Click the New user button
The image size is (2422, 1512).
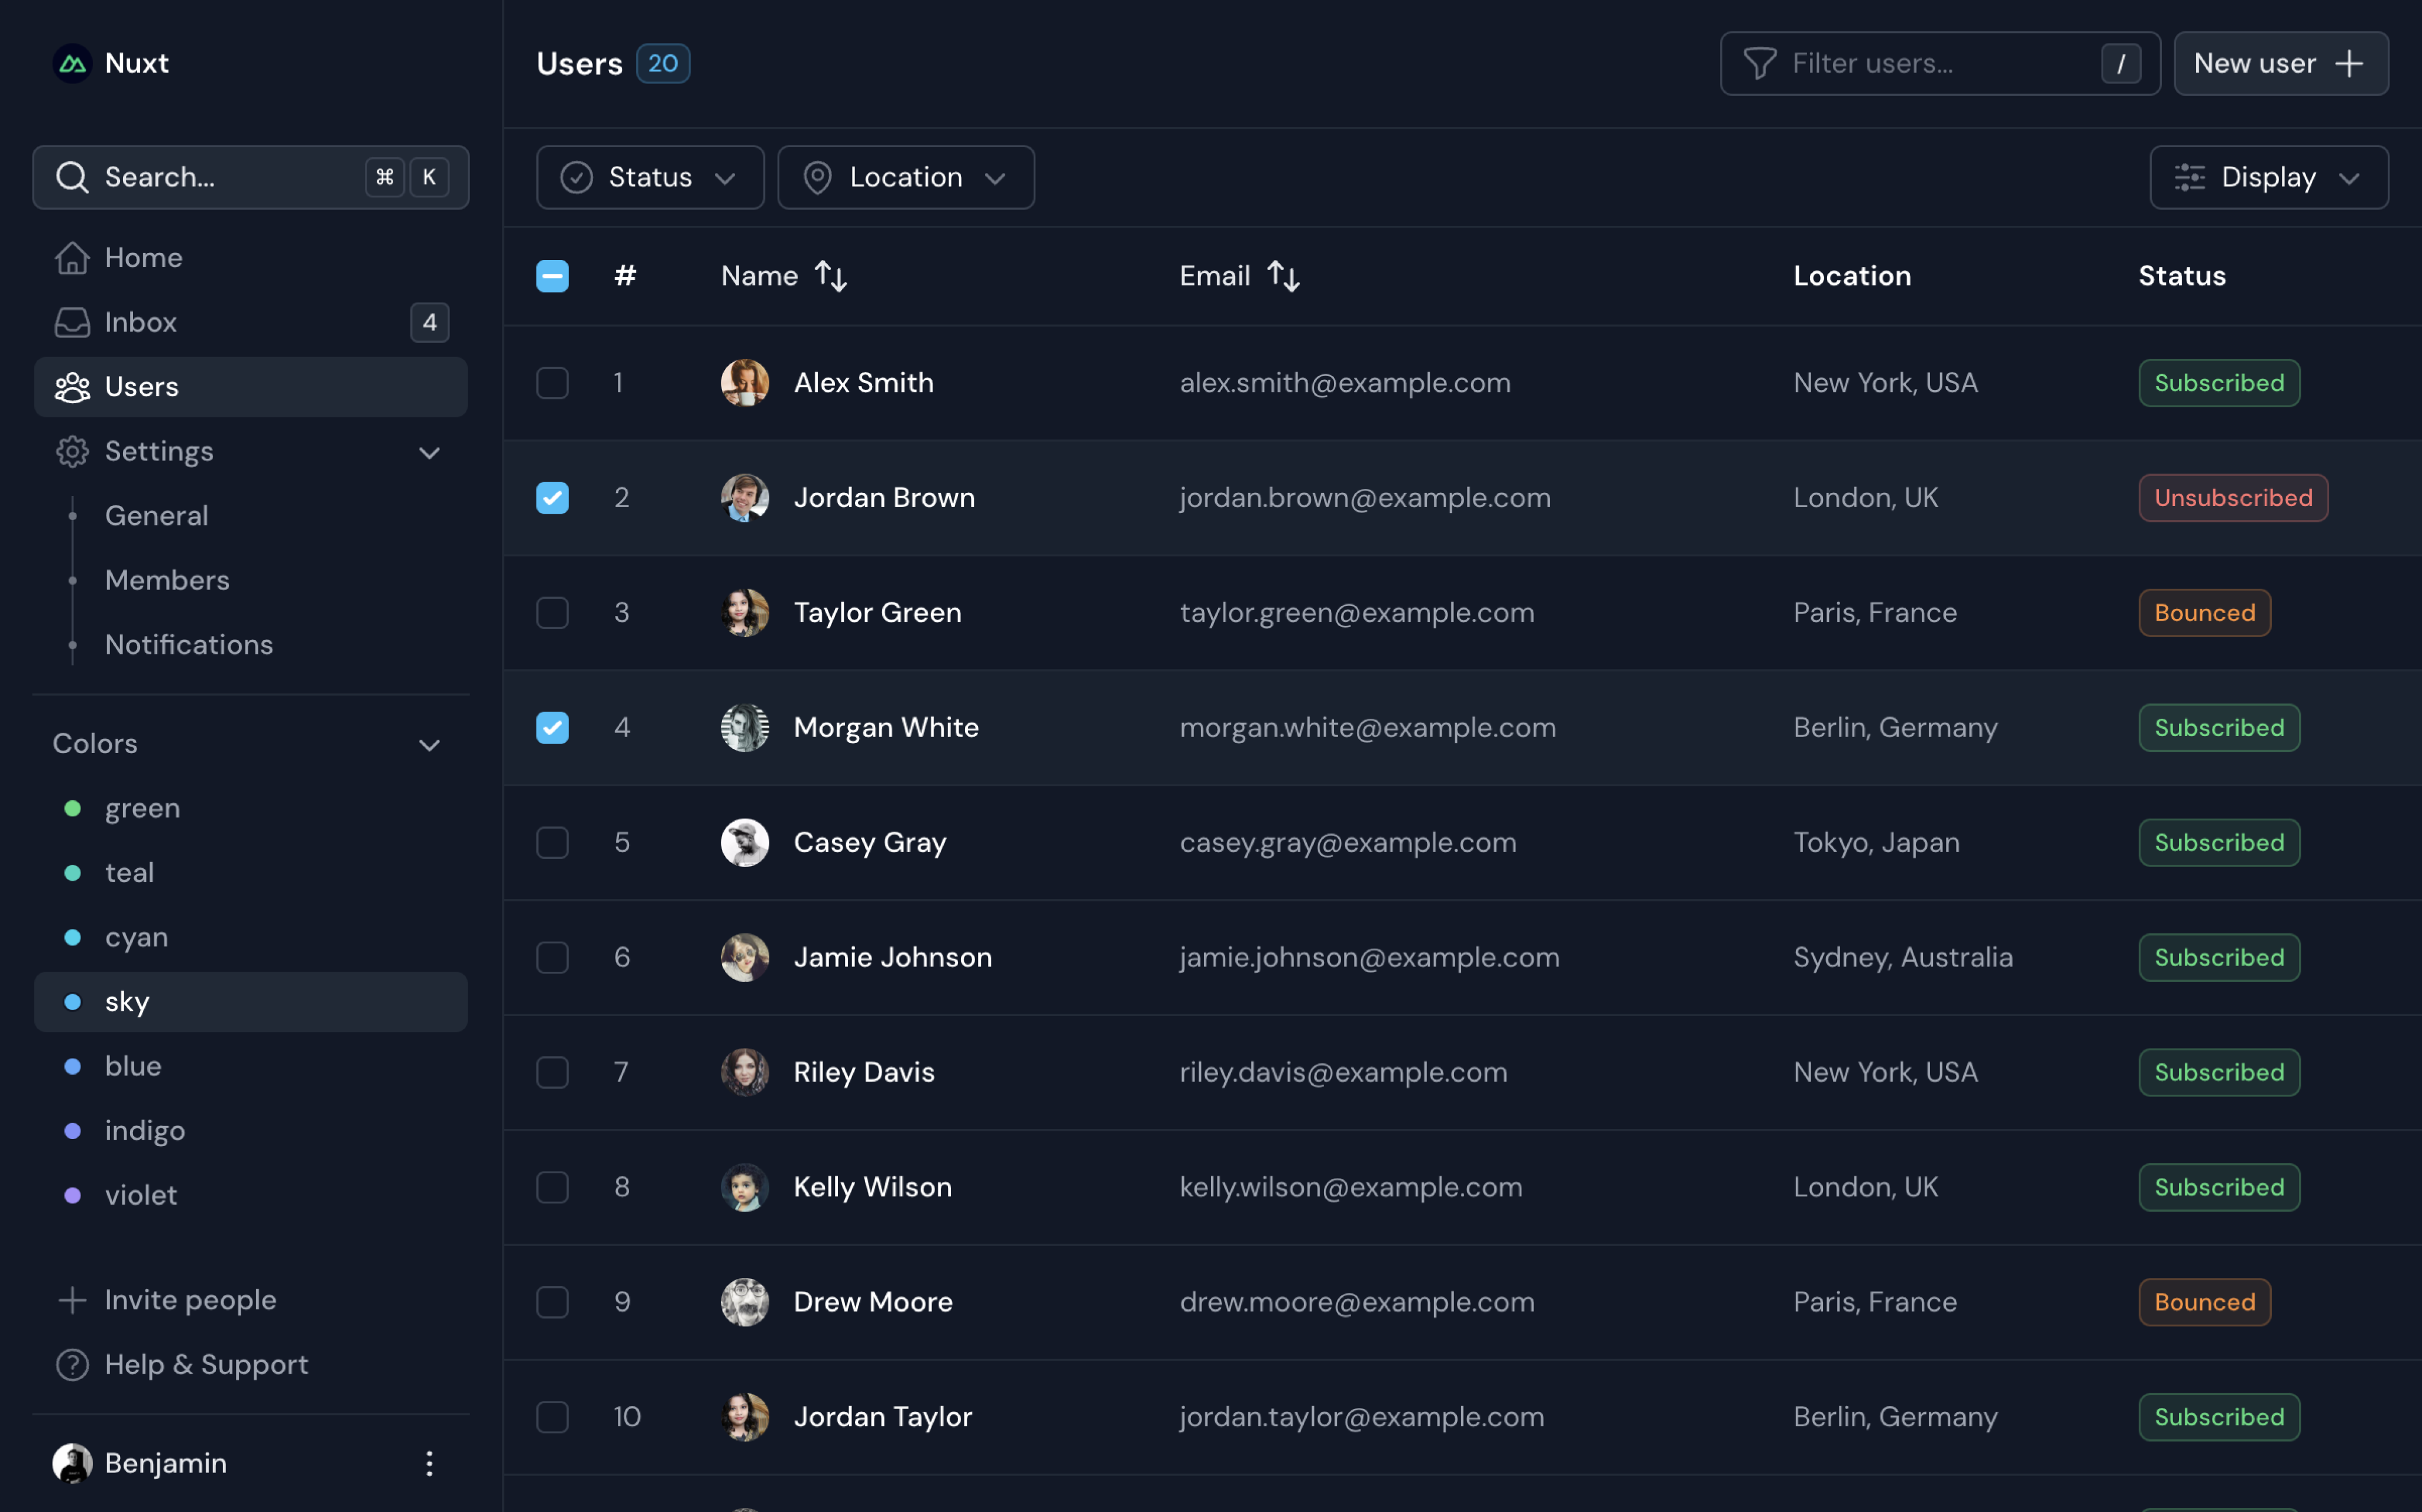tap(2281, 63)
